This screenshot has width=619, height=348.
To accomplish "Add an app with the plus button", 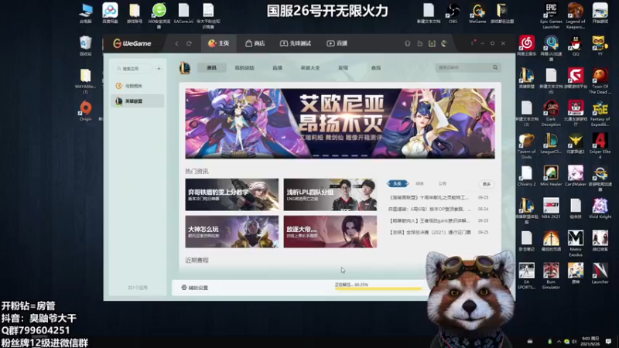I will pyautogui.click(x=159, y=69).
